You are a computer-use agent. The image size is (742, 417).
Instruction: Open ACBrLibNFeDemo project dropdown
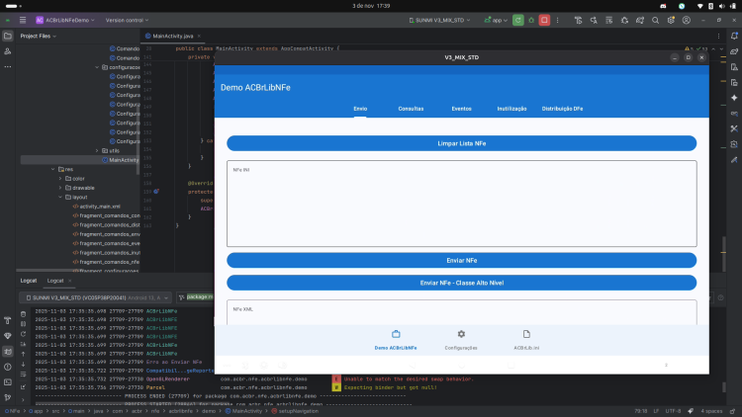tap(65, 21)
